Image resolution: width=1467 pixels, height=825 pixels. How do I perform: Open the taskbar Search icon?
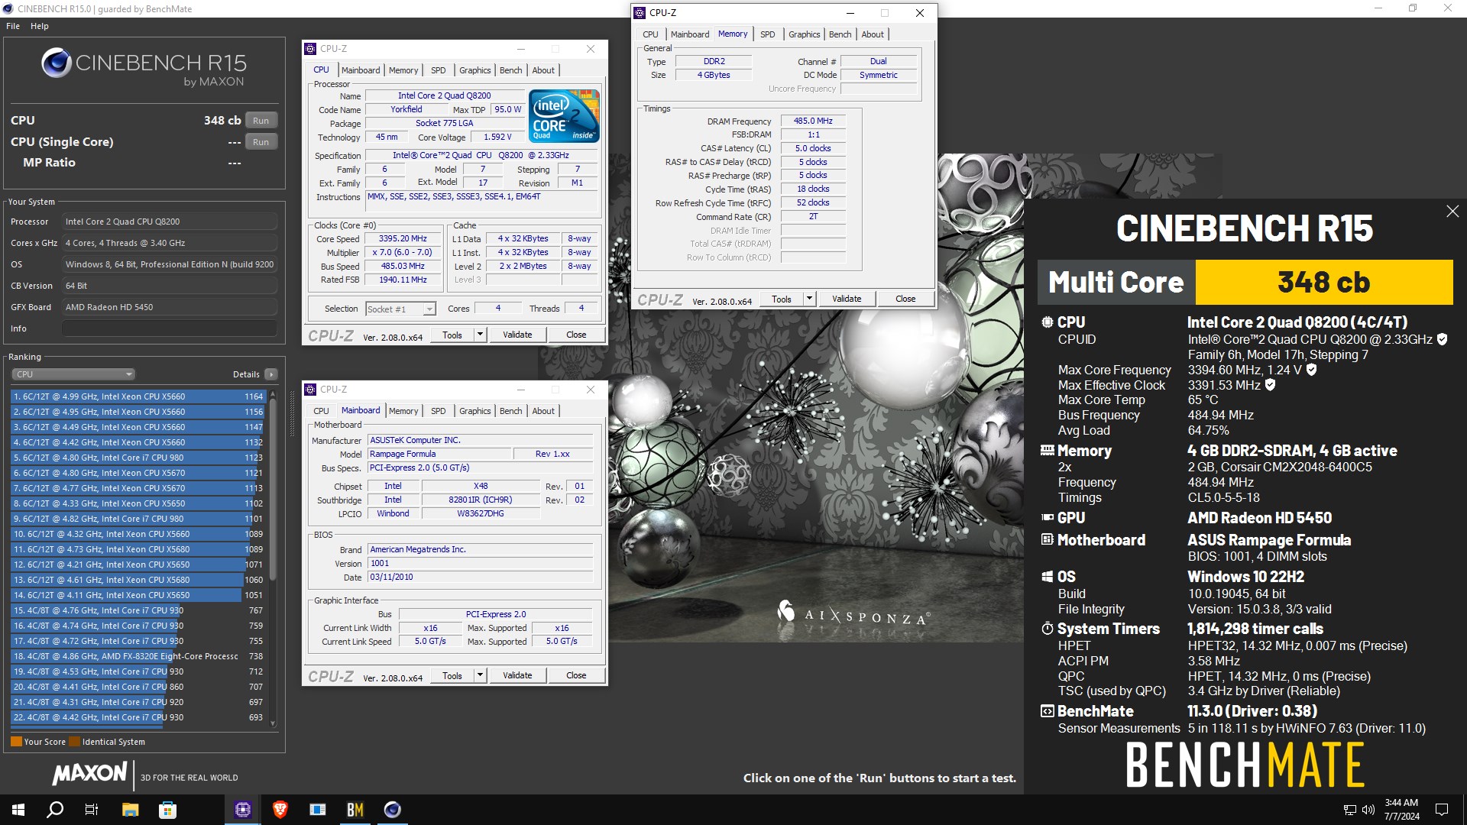[55, 810]
